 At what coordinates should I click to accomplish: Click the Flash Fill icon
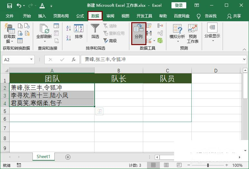[149, 26]
